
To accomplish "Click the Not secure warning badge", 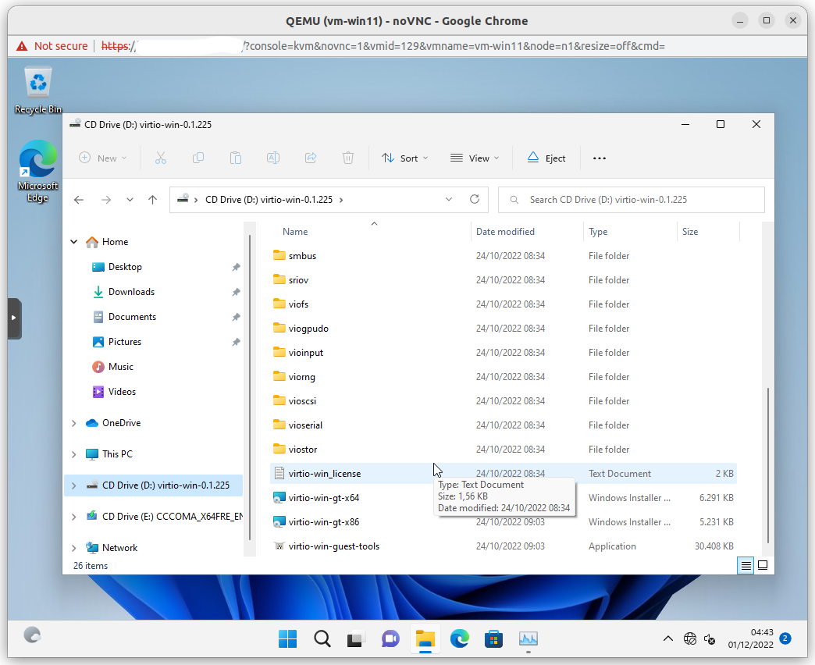I will pyautogui.click(x=52, y=46).
